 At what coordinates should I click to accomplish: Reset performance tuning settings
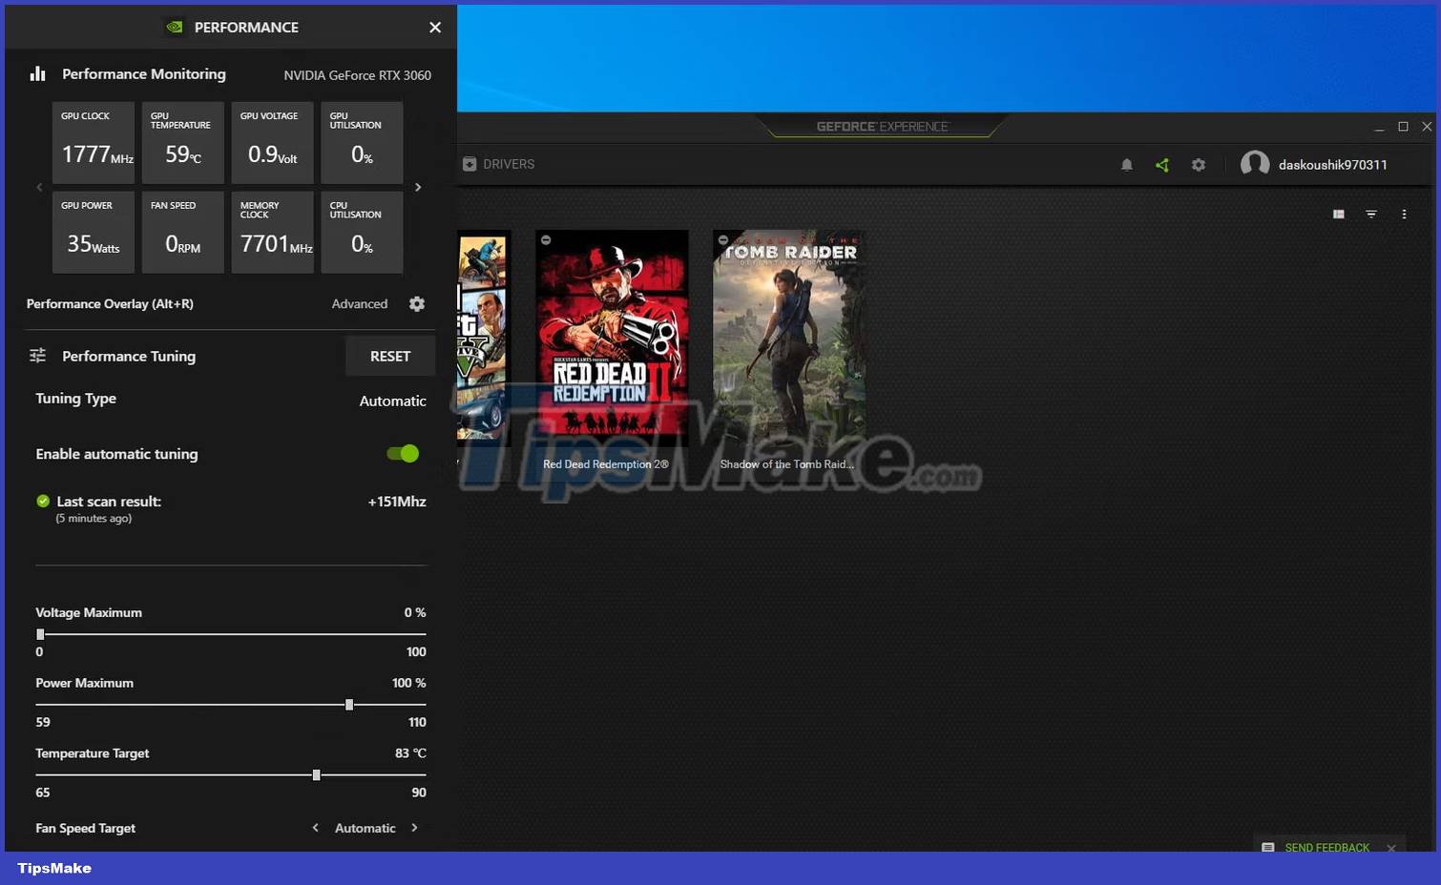(390, 356)
